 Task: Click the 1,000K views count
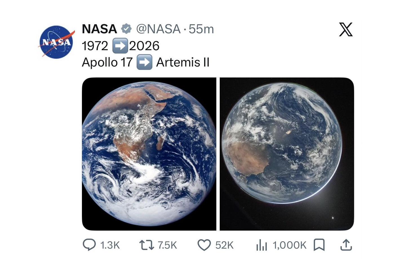click(289, 245)
